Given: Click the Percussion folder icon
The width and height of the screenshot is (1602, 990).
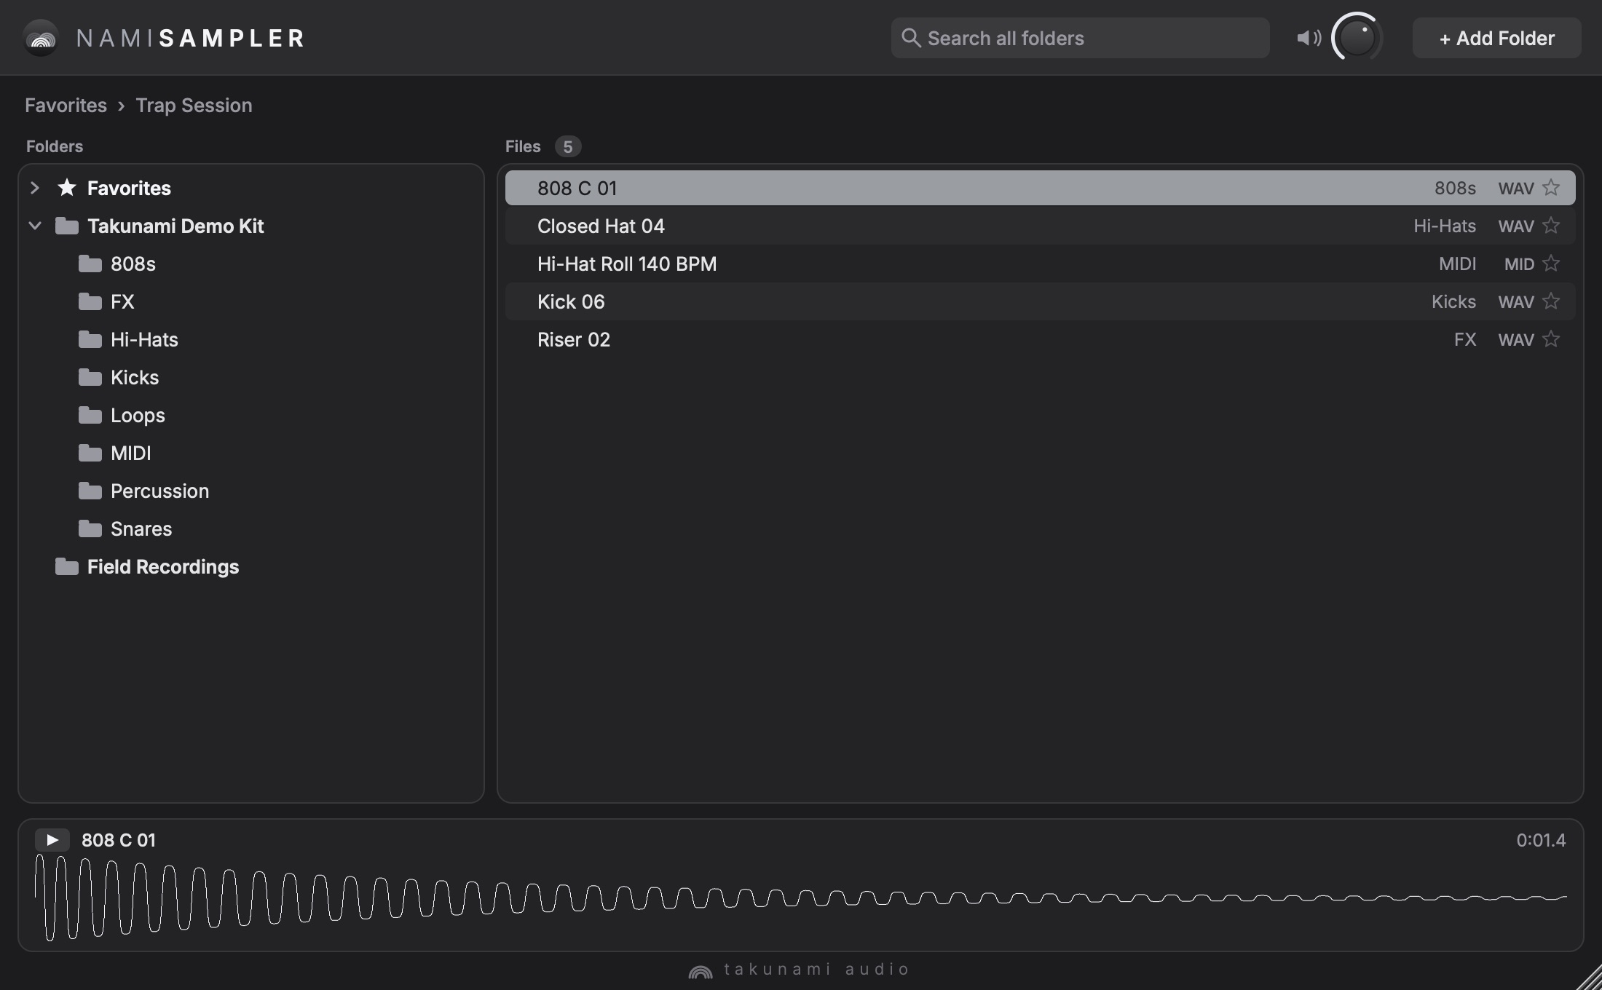Looking at the screenshot, I should point(90,491).
